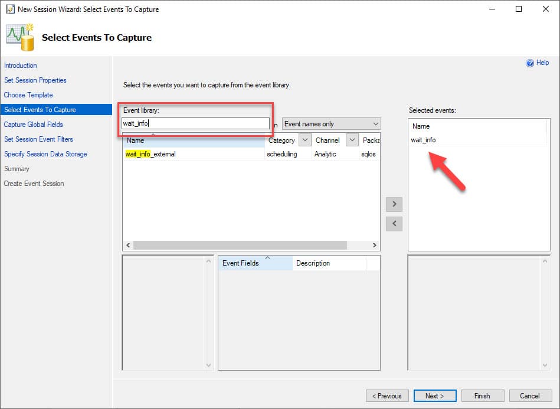Screen dimensions: 560x409
Task: Click the Finish button
Action: click(482, 396)
